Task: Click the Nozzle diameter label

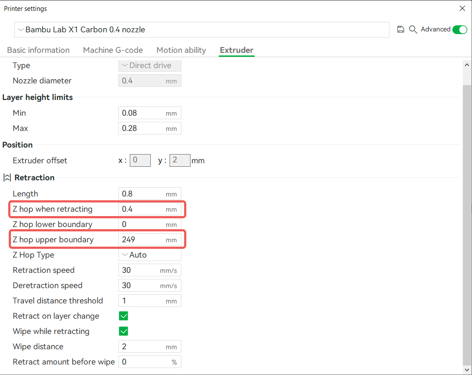Action: coord(42,81)
